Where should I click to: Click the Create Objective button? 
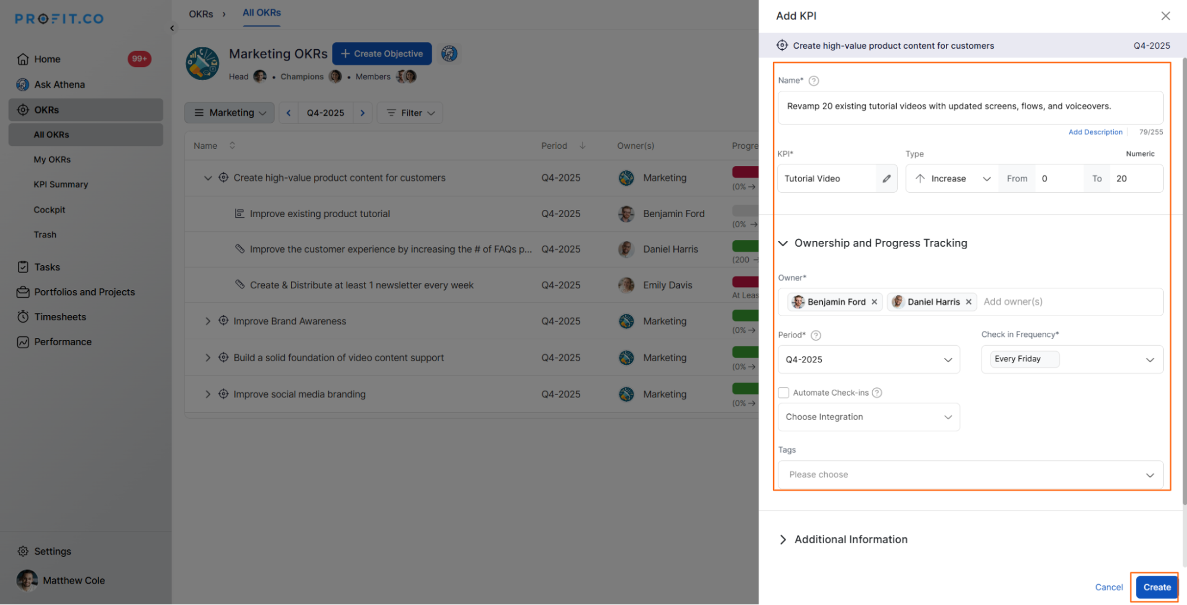[382, 54]
